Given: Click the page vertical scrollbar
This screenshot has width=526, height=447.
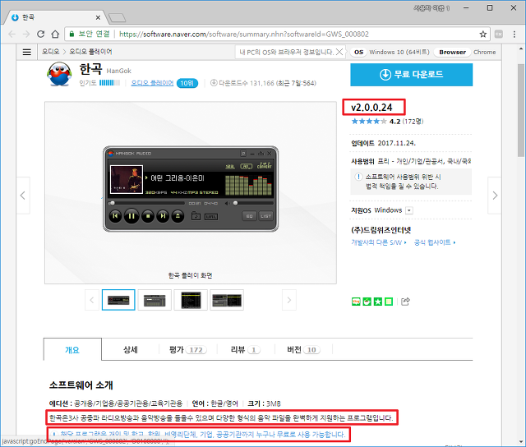Looking at the screenshot, I should click(x=520, y=111).
